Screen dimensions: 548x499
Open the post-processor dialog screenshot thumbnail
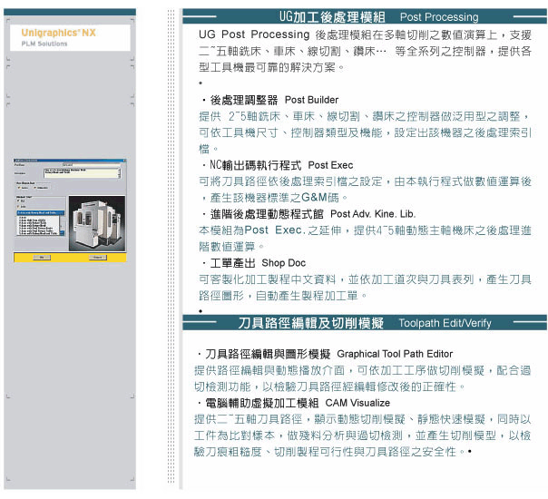pyautogui.click(x=70, y=210)
